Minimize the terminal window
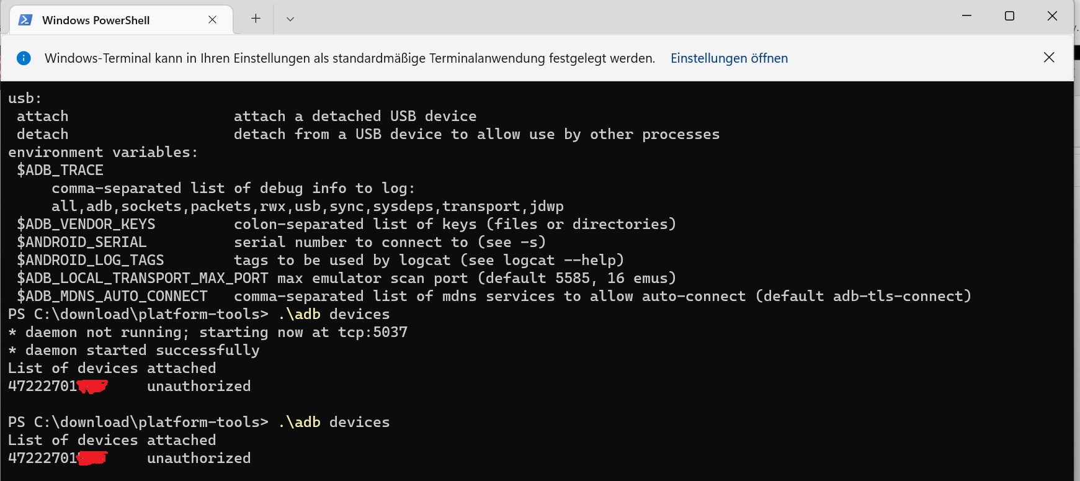Screen dimensions: 1080x481 click(x=966, y=16)
